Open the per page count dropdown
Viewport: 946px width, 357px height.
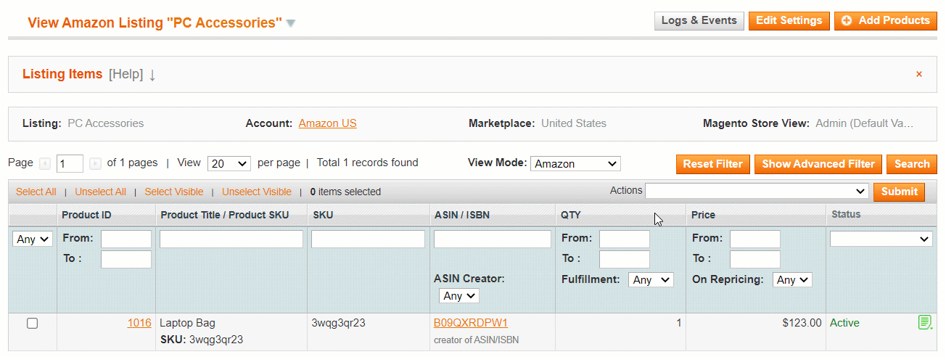(x=229, y=164)
